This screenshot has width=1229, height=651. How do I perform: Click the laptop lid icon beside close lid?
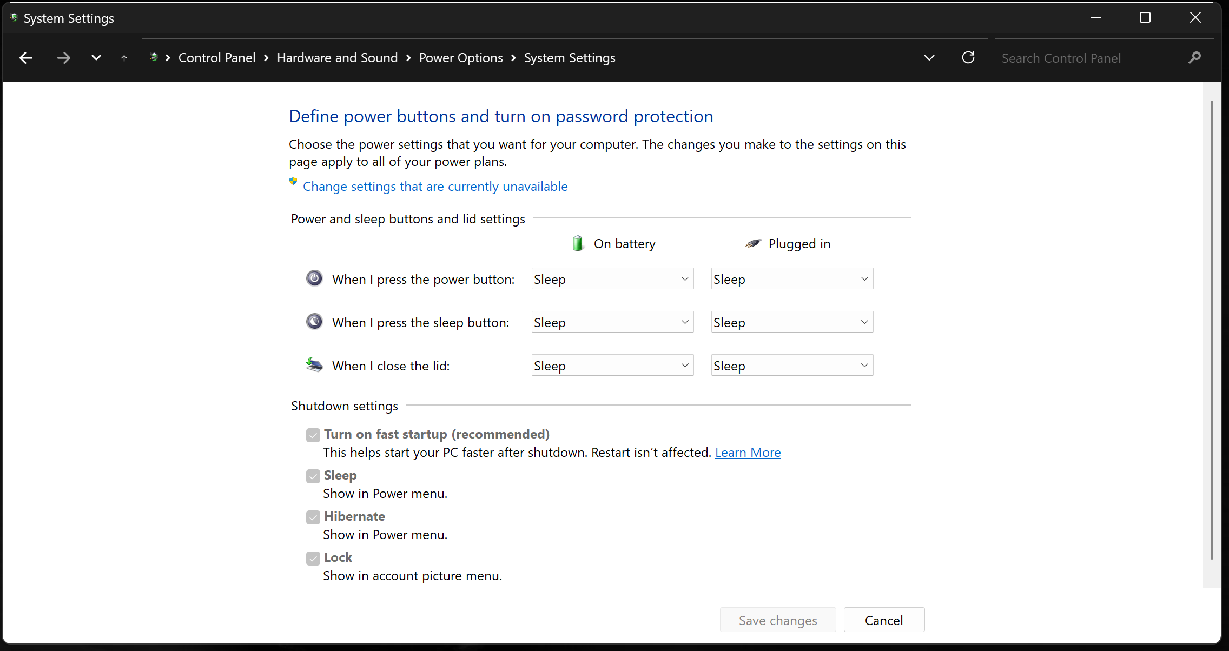pos(314,365)
